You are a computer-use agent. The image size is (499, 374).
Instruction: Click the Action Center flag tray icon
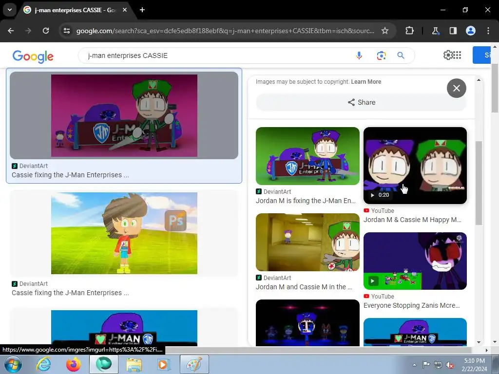(x=426, y=365)
